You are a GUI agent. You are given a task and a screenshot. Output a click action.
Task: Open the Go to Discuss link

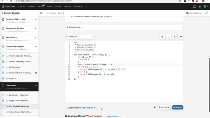click(194, 13)
